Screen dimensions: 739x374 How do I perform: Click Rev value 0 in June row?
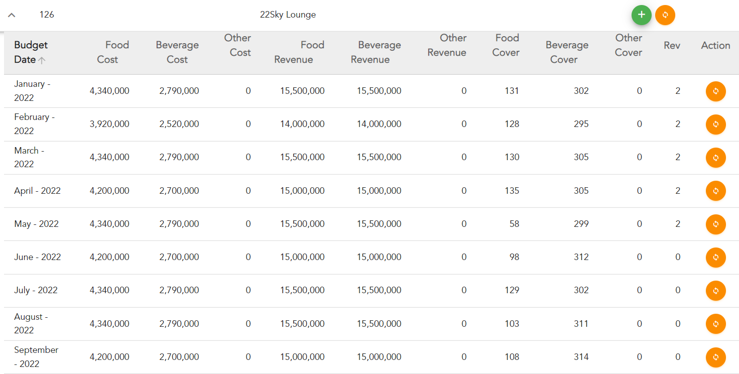pos(678,257)
